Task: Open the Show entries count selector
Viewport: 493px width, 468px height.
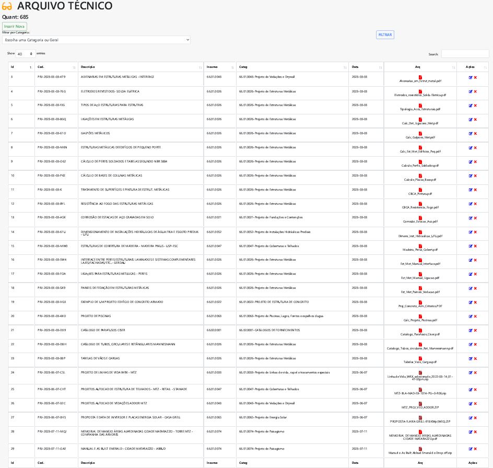Action: [x=26, y=54]
